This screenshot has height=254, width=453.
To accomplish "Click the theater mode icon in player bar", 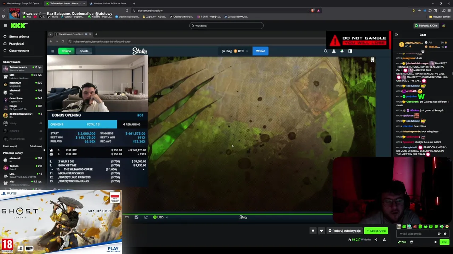I will point(136,217).
